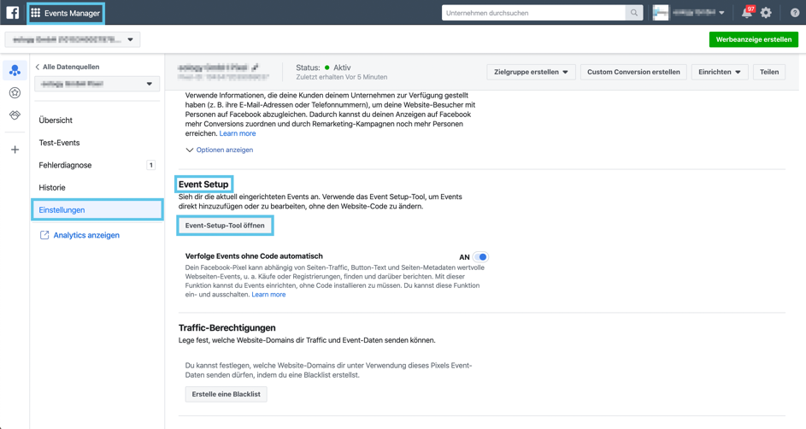The image size is (806, 429).
Task: Open the ad account selector dropdown
Action: 73,39
